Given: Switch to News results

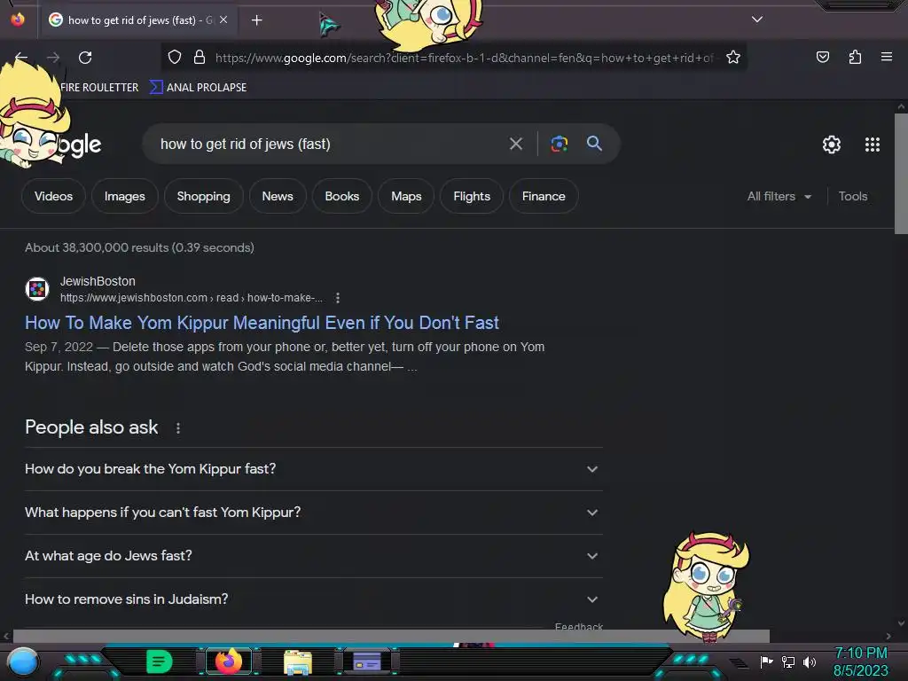Looking at the screenshot, I should [278, 196].
